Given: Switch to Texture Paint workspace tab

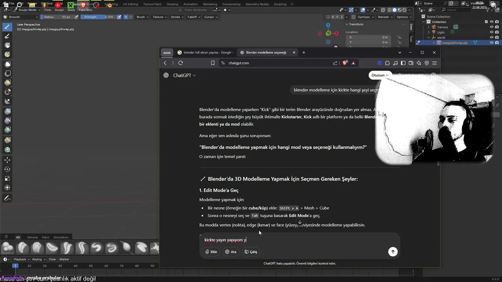Looking at the screenshot, I should [x=152, y=4].
